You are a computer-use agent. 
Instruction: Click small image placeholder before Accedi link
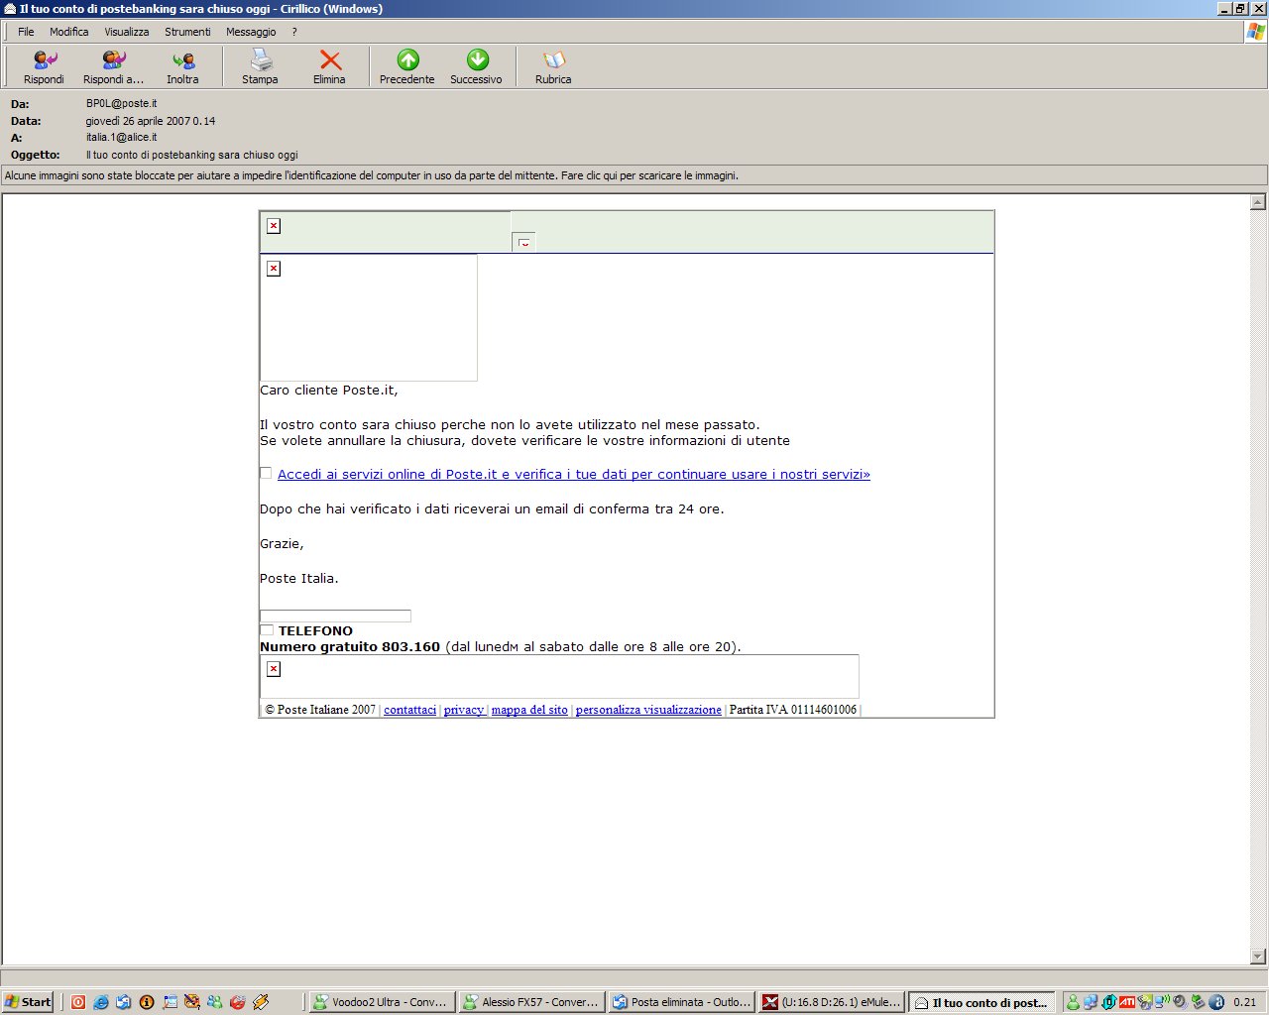coord(266,473)
